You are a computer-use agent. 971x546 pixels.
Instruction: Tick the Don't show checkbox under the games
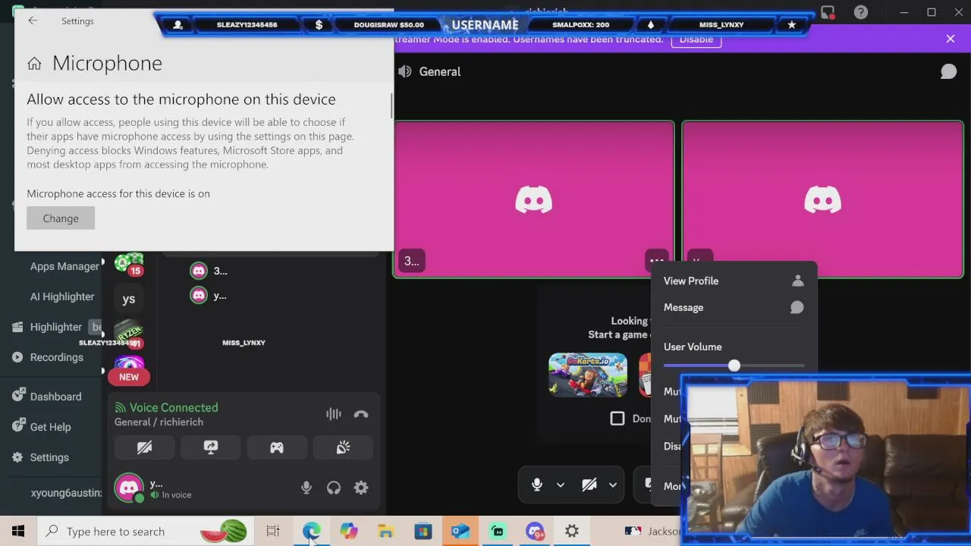click(617, 419)
